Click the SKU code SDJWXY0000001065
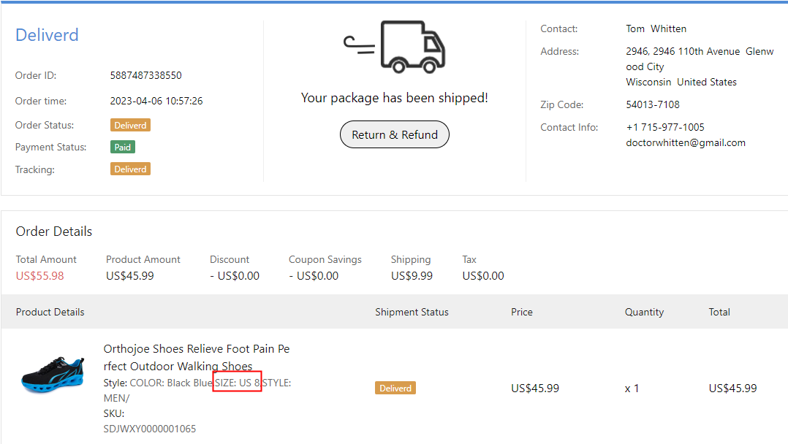Screen dimensions: 788x444 click(150, 429)
